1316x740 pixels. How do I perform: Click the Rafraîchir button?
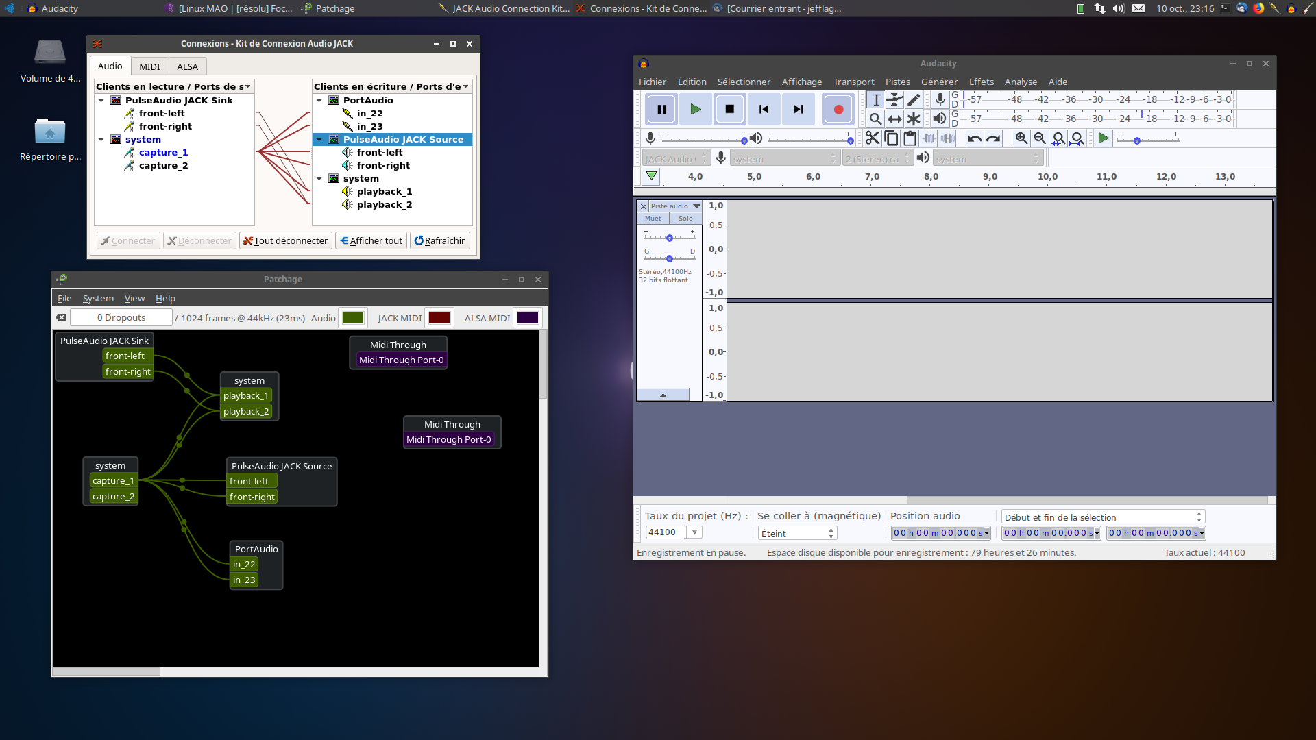point(439,241)
